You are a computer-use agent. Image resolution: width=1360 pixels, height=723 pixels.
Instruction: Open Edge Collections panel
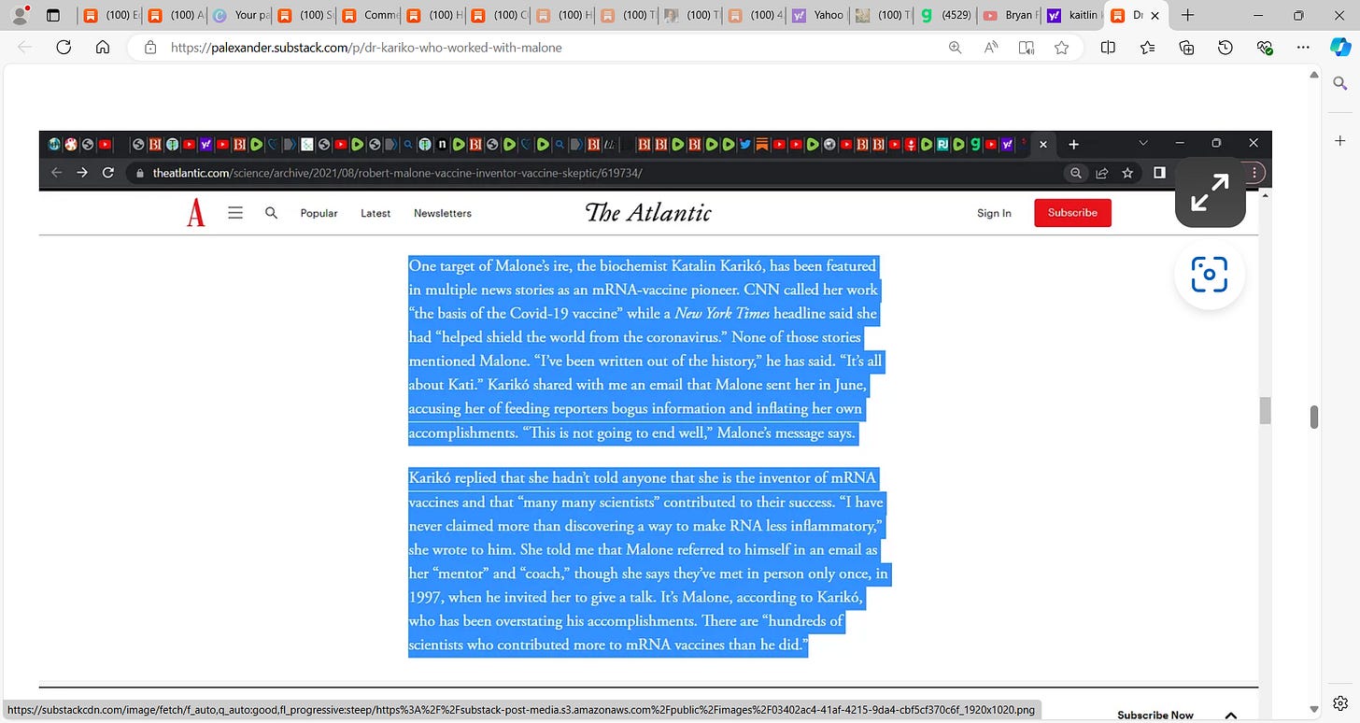click(x=1186, y=48)
